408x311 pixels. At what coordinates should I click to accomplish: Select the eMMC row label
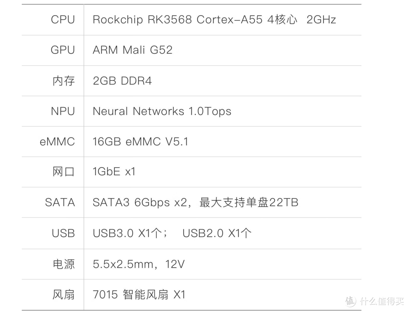tap(57, 142)
